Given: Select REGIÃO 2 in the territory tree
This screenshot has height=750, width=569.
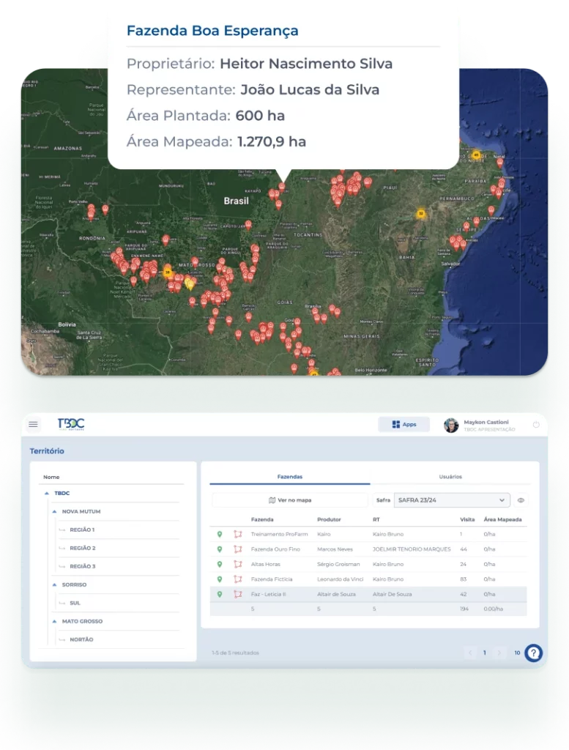Looking at the screenshot, I should (82, 548).
